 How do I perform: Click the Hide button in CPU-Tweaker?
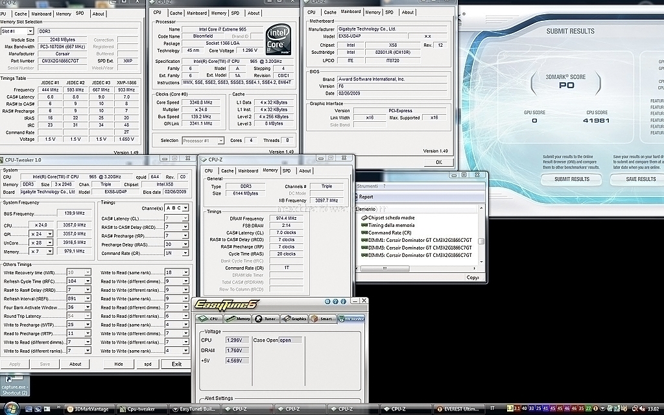point(119,364)
